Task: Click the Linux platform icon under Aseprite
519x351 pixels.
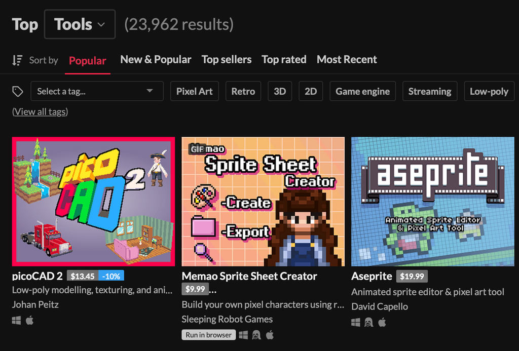Action: click(369, 322)
